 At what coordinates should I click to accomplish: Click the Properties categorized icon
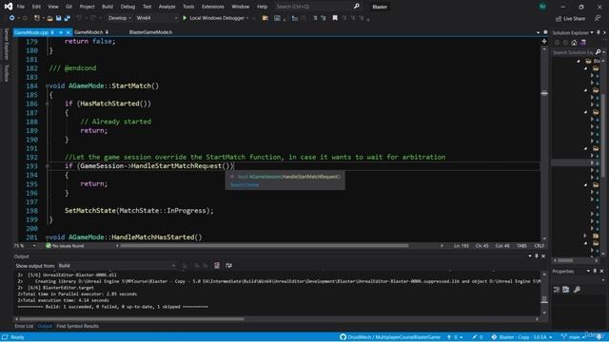[557, 289]
